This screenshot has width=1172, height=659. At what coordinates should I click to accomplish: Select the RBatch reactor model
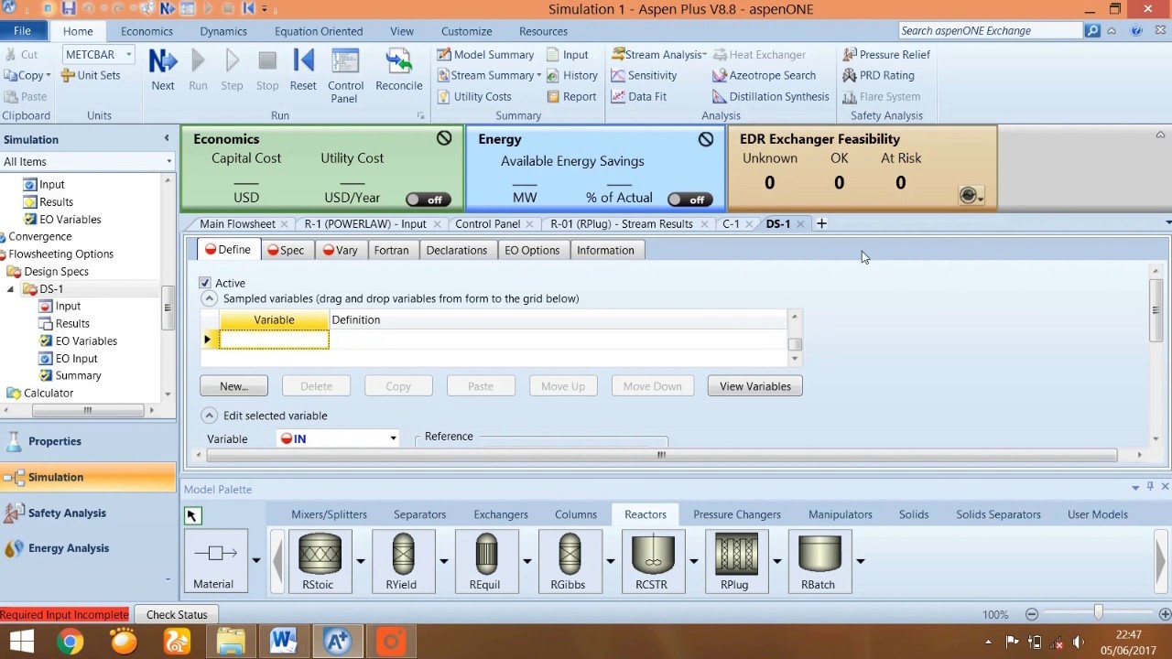(x=819, y=561)
